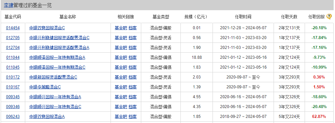The height and width of the screenshot is (123, 335).
Task: Open 档案 for fund 011044
Action: point(132,57)
